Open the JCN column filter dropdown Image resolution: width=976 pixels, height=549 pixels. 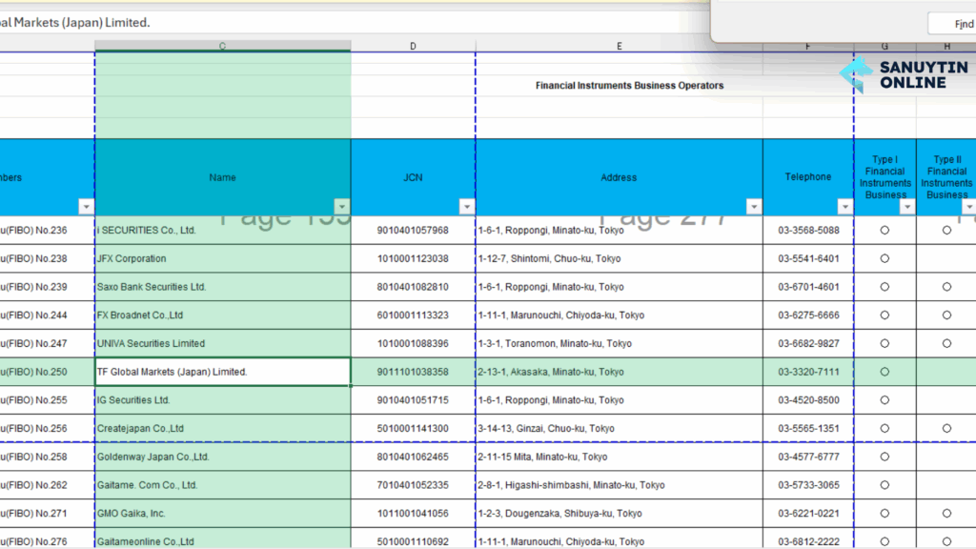click(x=467, y=207)
